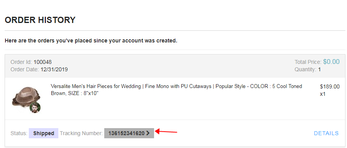Image resolution: width=347 pixels, height=148 pixels.
Task: Click the chevron arrow beside the tracking number
Action: tap(148, 133)
